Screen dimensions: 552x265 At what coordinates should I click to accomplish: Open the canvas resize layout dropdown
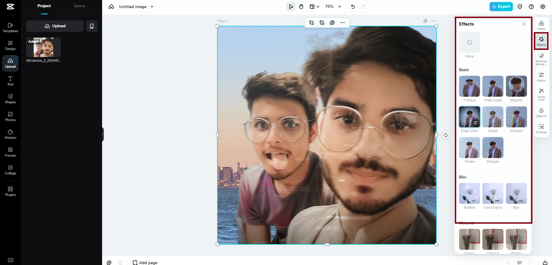pyautogui.click(x=314, y=6)
